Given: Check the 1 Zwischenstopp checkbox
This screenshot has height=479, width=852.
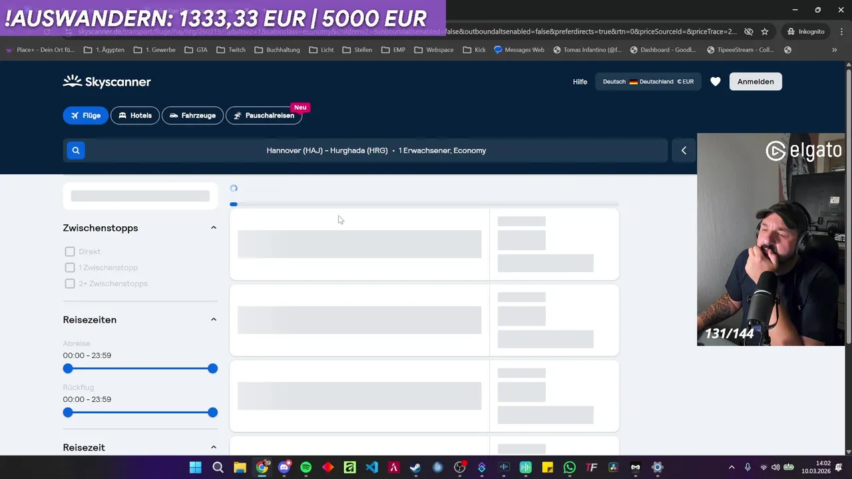Looking at the screenshot, I should pos(70,267).
